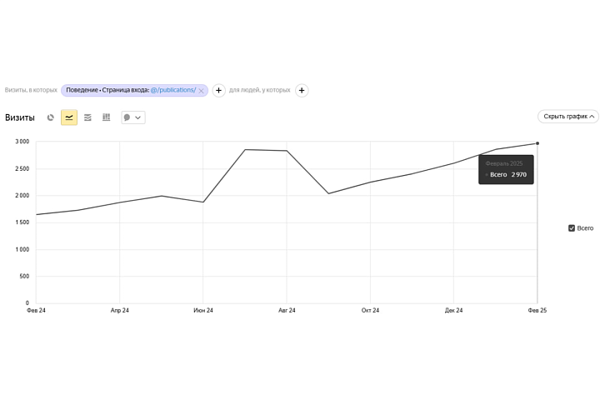Open the chart annotations dropdown
600x400 pixels.
[x=133, y=117]
